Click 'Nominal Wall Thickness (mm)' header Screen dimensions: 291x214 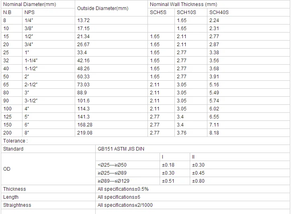[x=219, y=4]
